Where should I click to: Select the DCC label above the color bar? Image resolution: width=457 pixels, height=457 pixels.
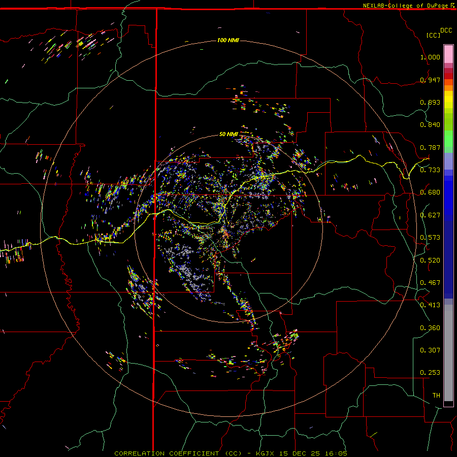coord(446,30)
